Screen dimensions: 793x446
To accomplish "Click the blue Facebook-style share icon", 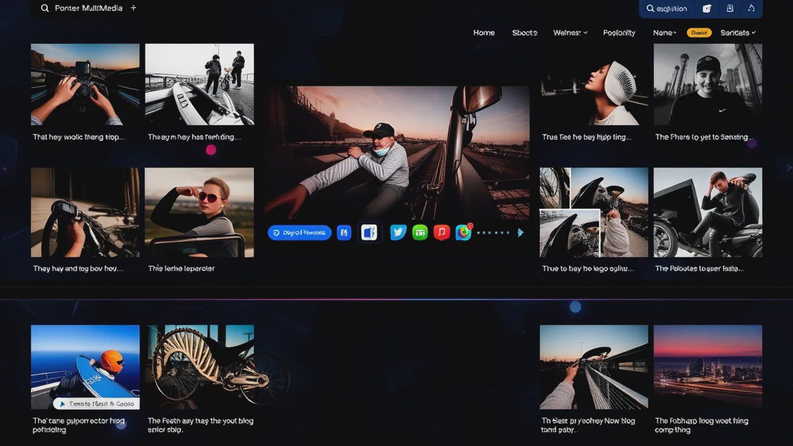I will [344, 233].
